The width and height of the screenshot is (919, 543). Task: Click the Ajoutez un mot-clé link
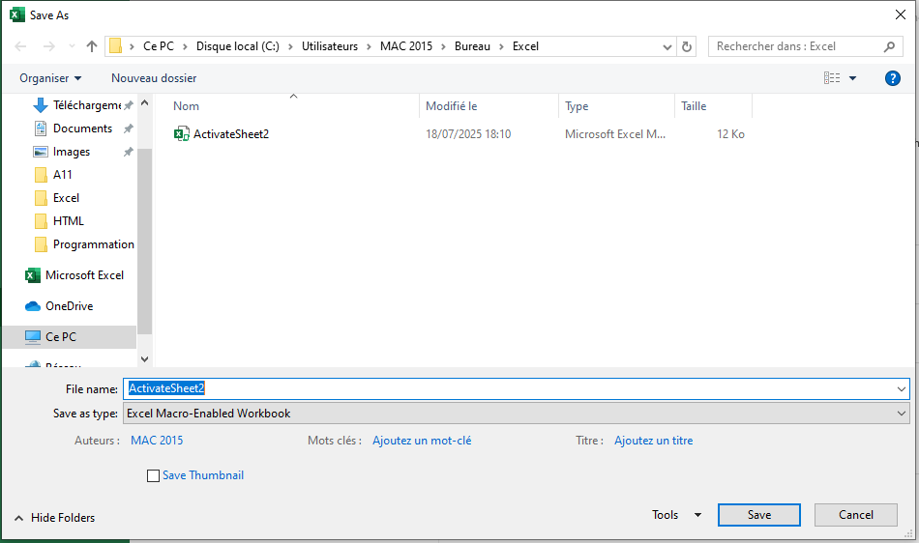422,441
